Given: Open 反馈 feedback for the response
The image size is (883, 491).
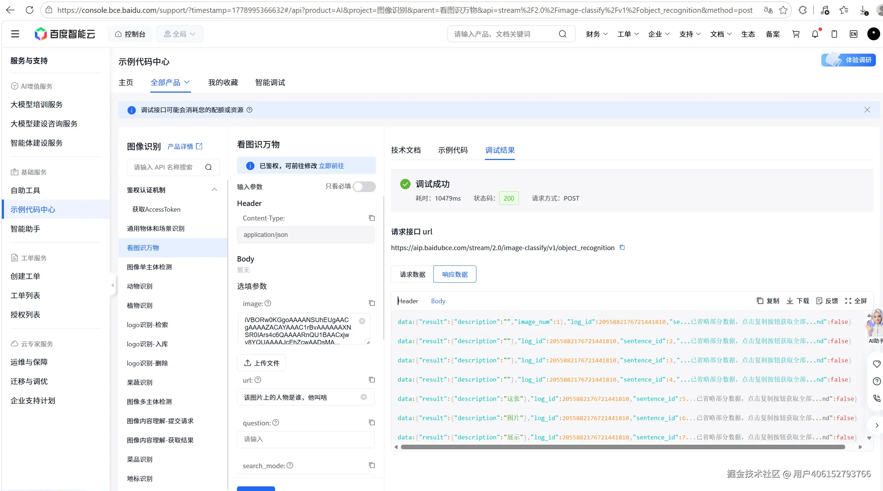Looking at the screenshot, I should 827,301.
